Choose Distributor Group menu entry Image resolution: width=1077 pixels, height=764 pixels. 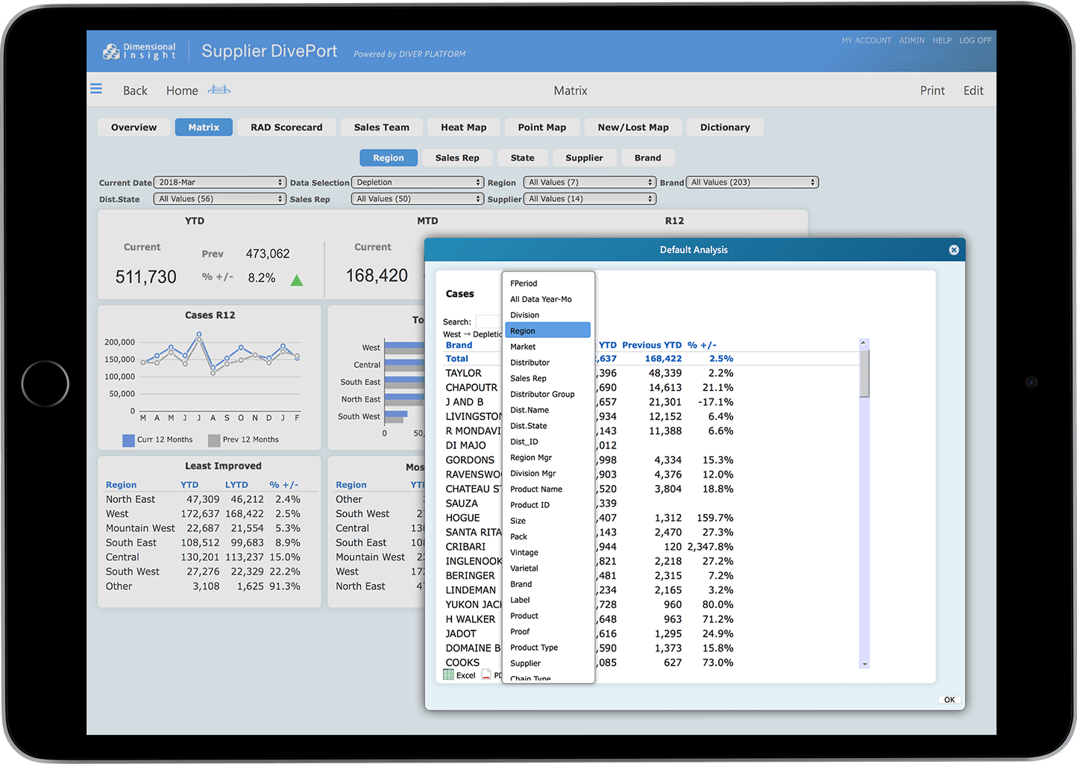pos(548,394)
